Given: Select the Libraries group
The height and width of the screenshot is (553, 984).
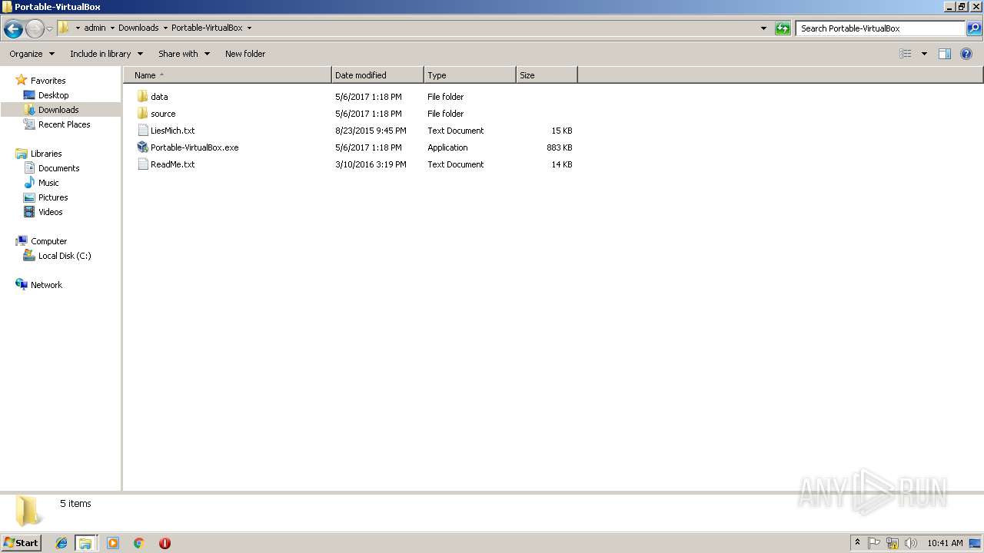Looking at the screenshot, I should [x=46, y=154].
